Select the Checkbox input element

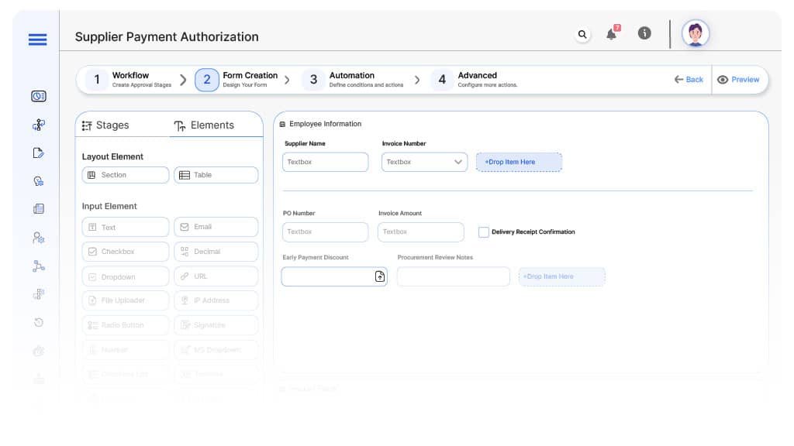(x=125, y=252)
